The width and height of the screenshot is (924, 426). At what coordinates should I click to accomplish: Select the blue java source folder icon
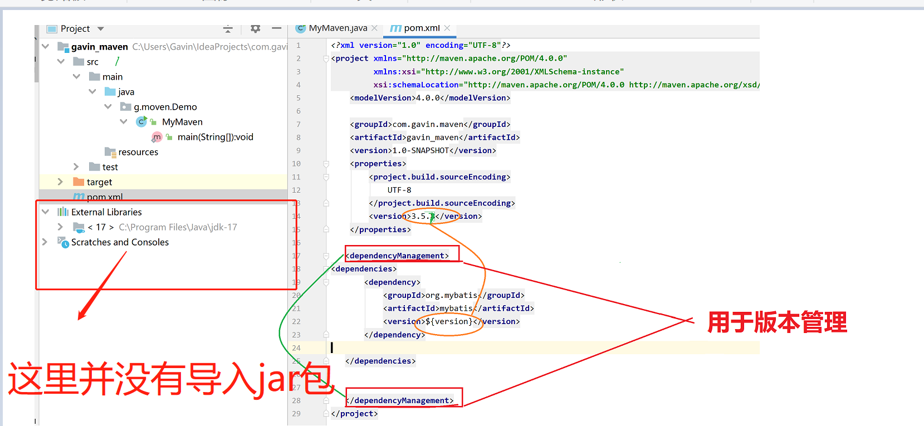pos(110,91)
